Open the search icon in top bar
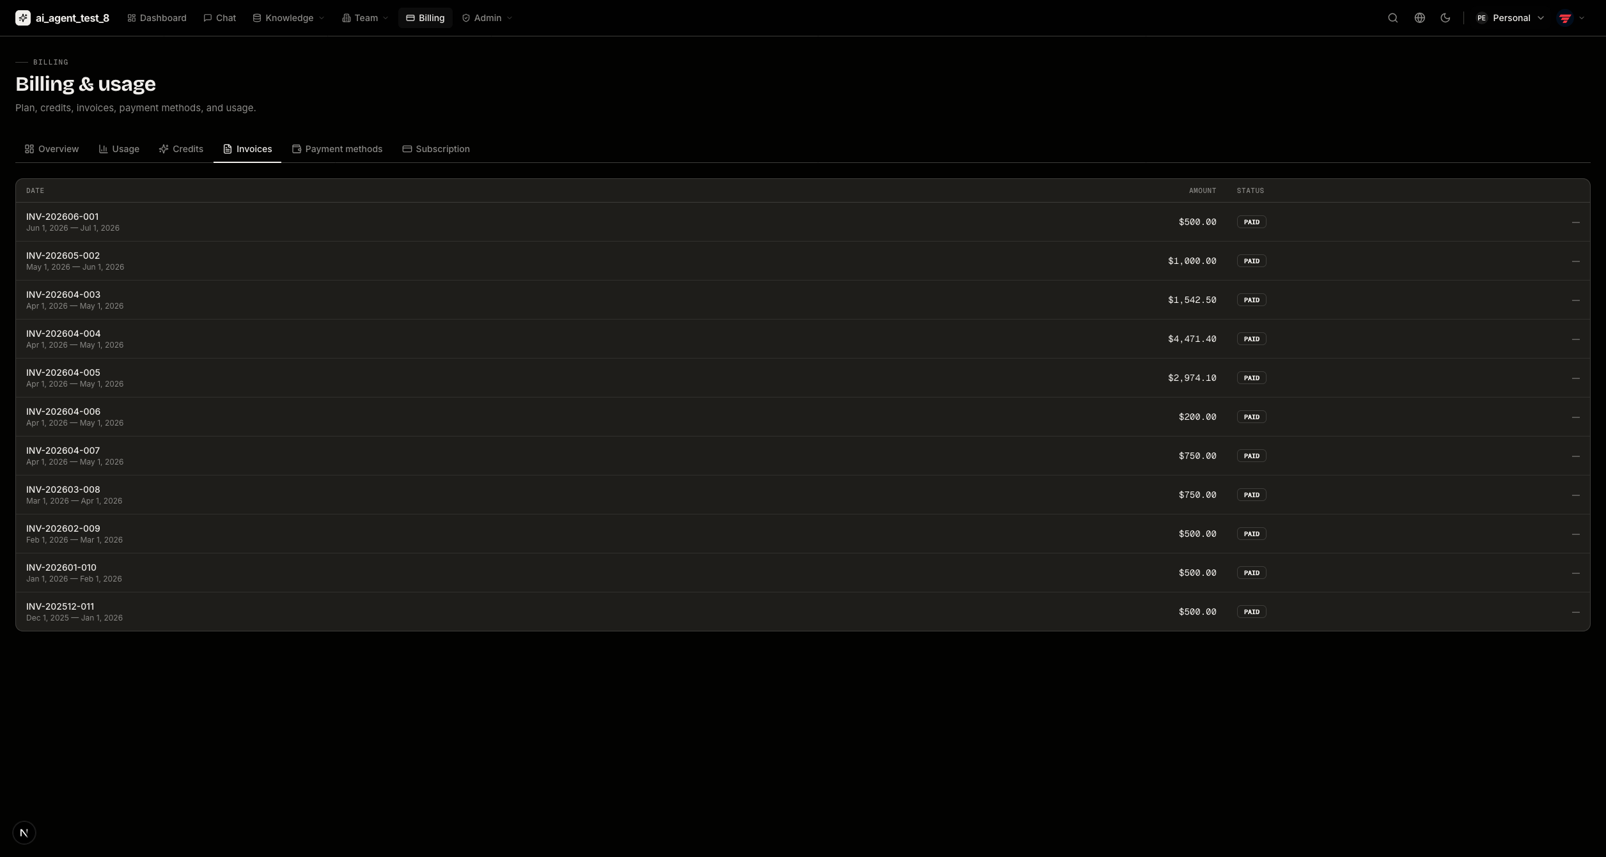Image resolution: width=1606 pixels, height=857 pixels. pos(1392,18)
